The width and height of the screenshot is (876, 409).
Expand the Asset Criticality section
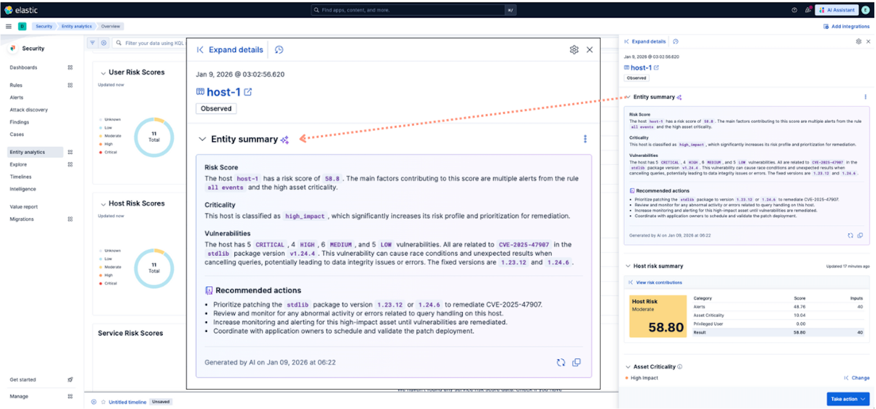click(x=628, y=366)
